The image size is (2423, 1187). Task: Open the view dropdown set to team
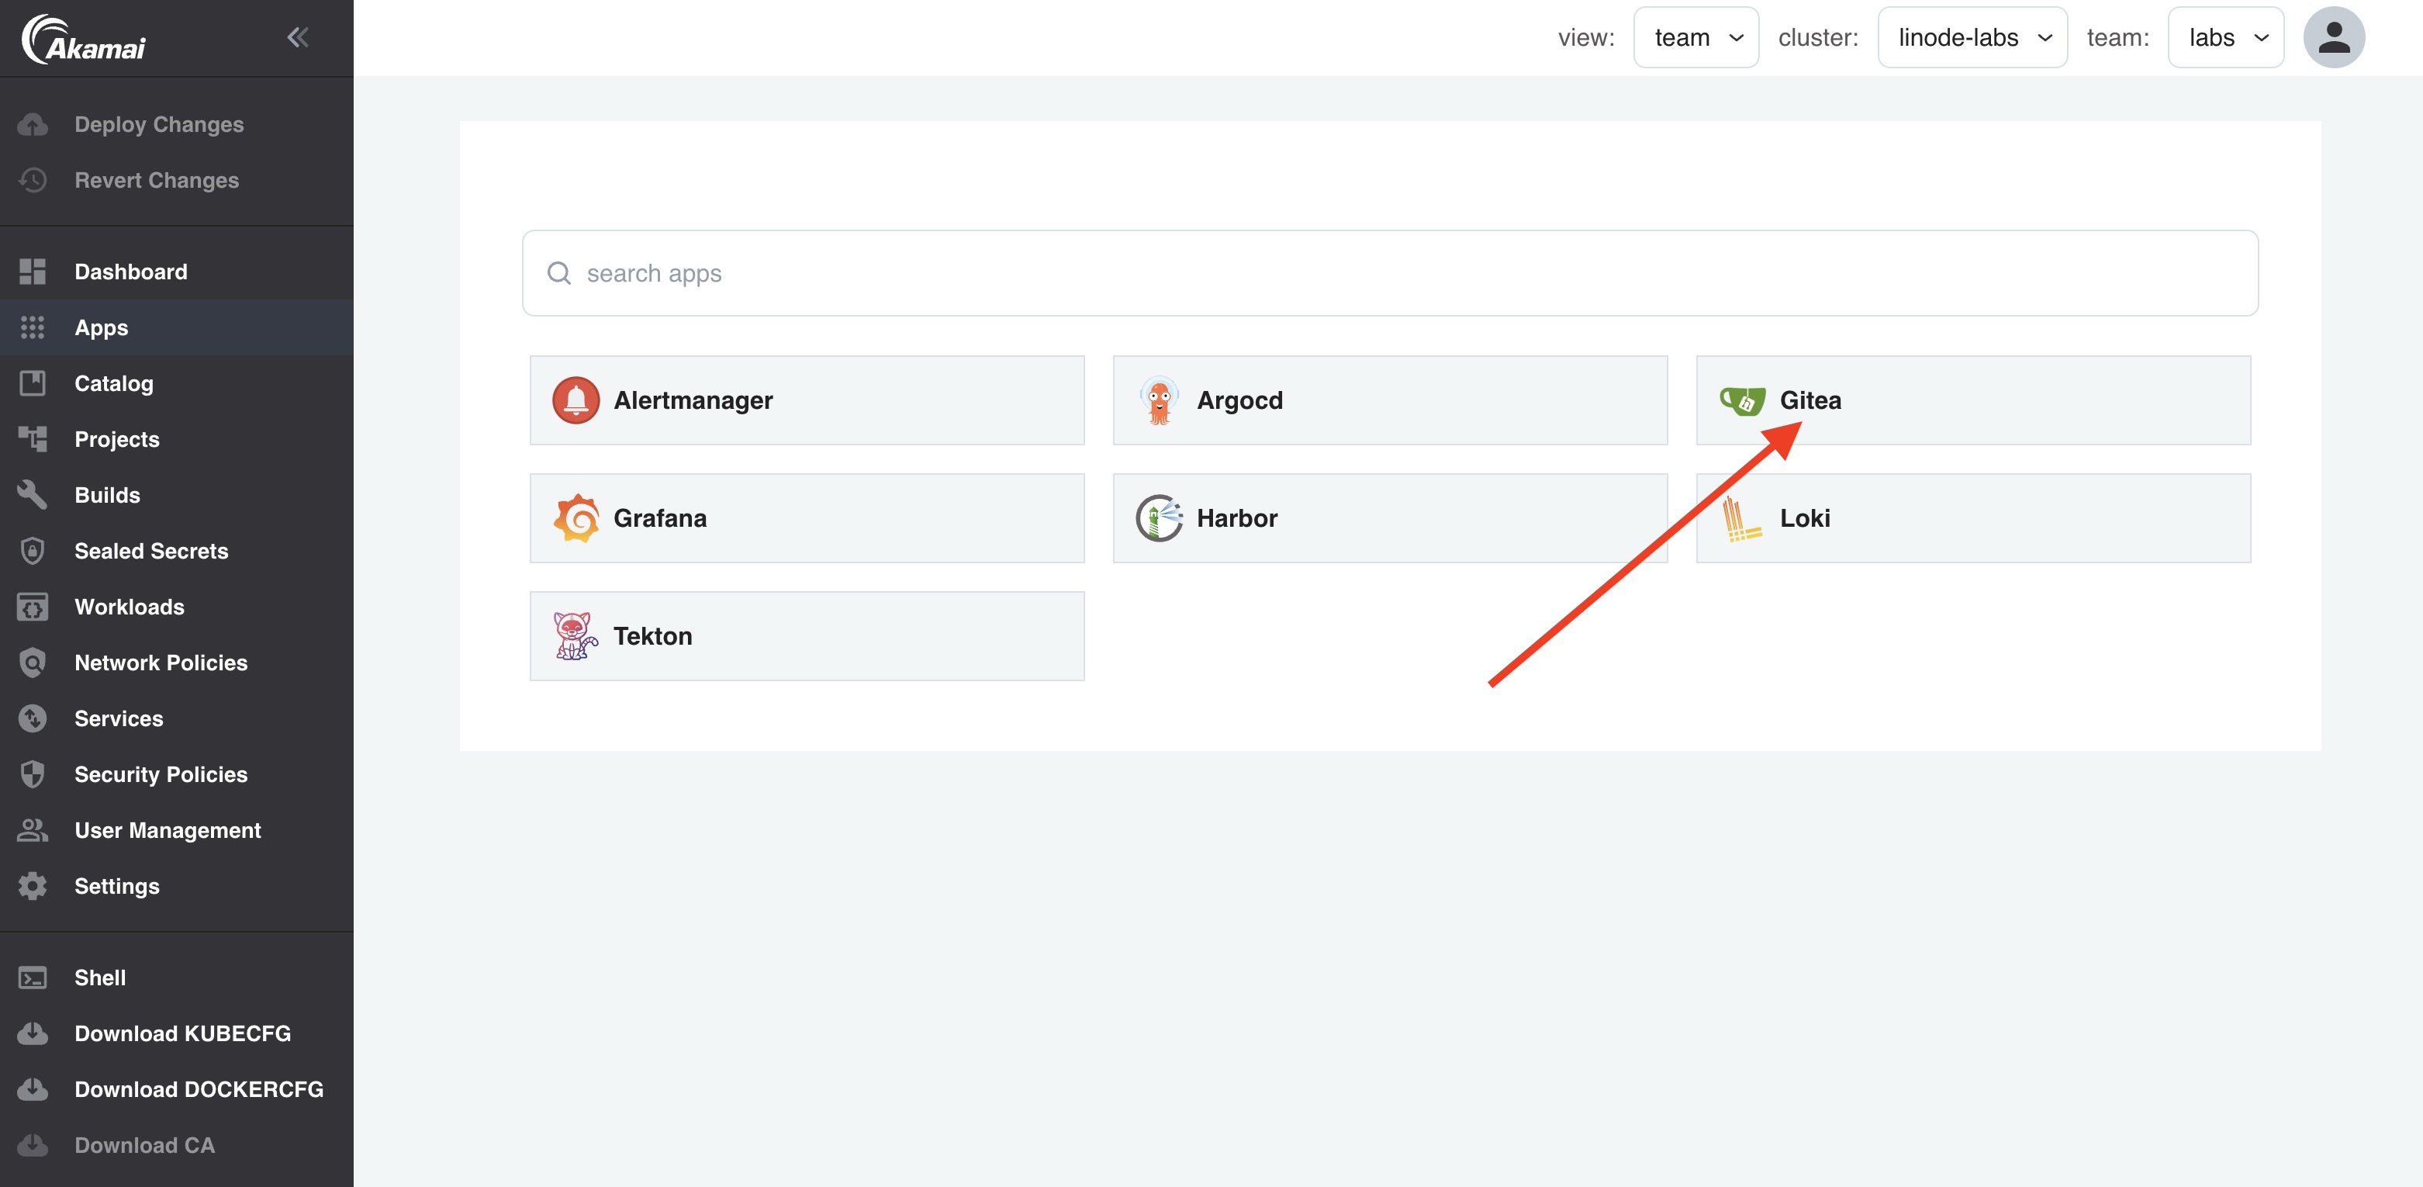pos(1695,37)
